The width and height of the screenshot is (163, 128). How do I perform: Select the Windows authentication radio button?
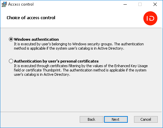11,39
